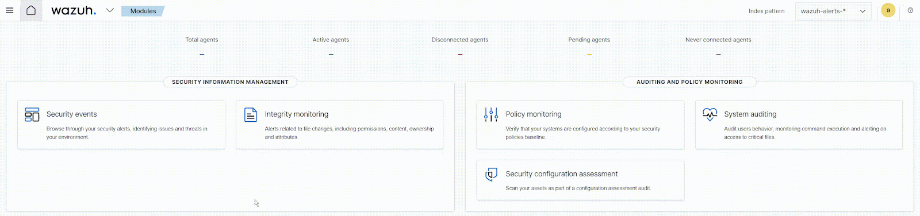Click the Security events icon
Image resolution: width=920 pixels, height=216 pixels.
click(32, 115)
